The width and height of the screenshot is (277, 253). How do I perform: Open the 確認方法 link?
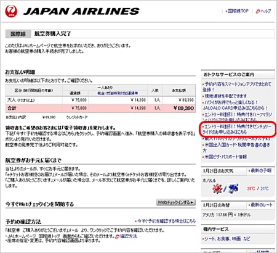(129, 236)
